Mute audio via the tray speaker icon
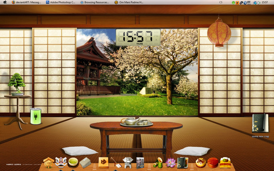Viewport: 274px width, 171px height. (x=259, y=2)
